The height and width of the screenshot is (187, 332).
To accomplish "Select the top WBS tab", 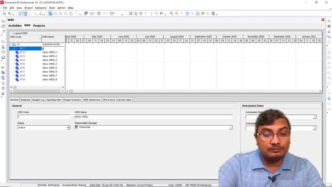I will (x=27, y=25).
